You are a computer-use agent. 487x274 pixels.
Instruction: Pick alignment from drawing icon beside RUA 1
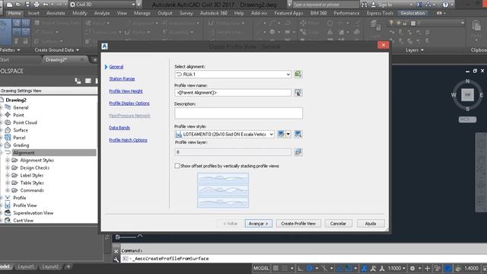click(x=298, y=75)
